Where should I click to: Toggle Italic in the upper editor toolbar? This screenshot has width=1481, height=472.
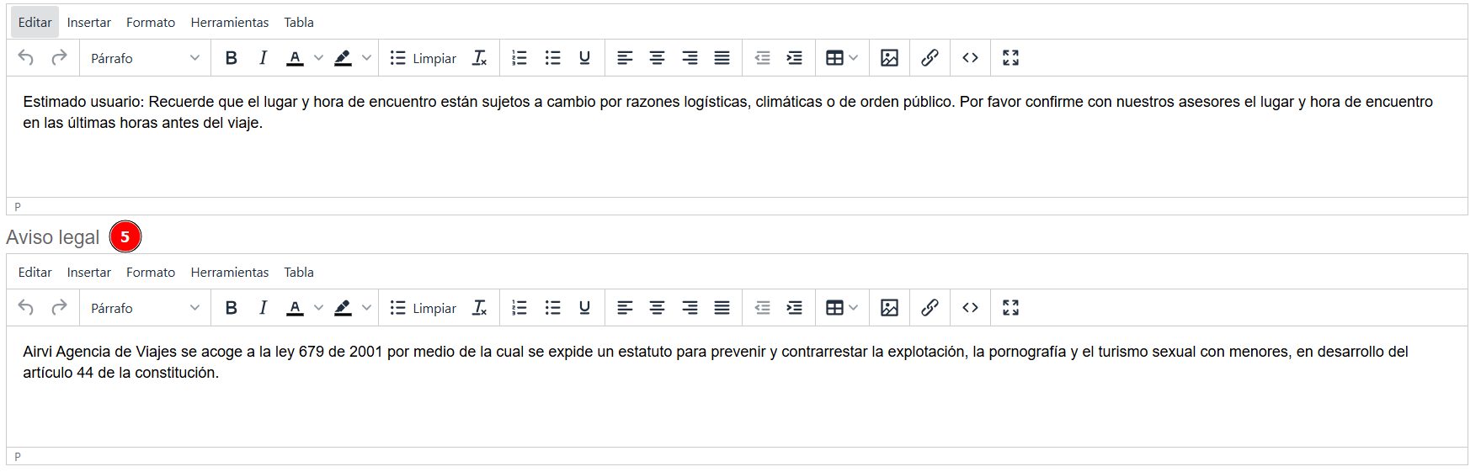263,58
